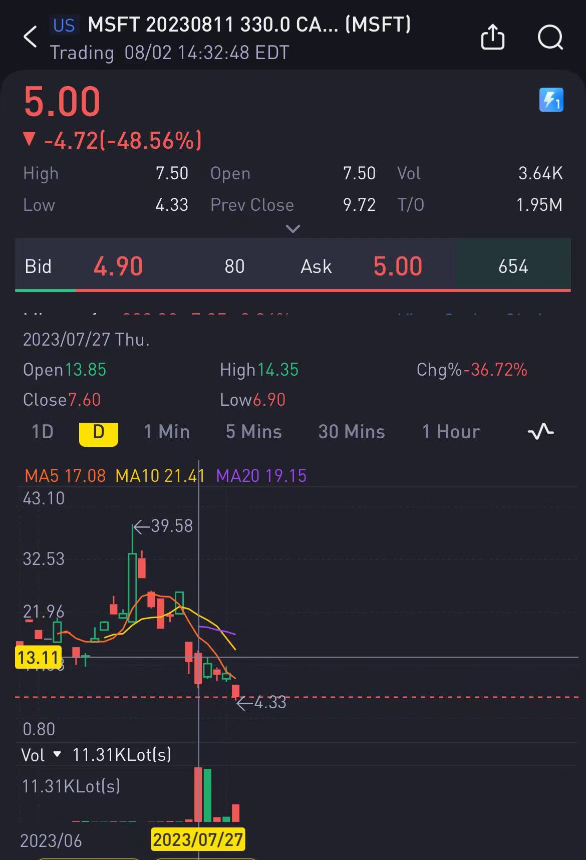Tap the MSFT 20230811 330.0 CA title
Image resolution: width=586 pixels, height=860 pixels.
point(249,25)
